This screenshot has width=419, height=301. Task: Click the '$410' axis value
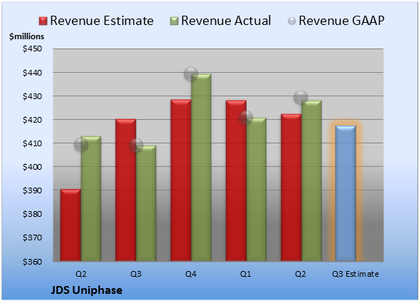point(32,143)
